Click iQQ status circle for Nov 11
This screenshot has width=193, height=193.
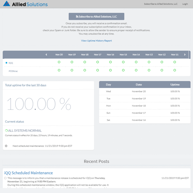175,62
